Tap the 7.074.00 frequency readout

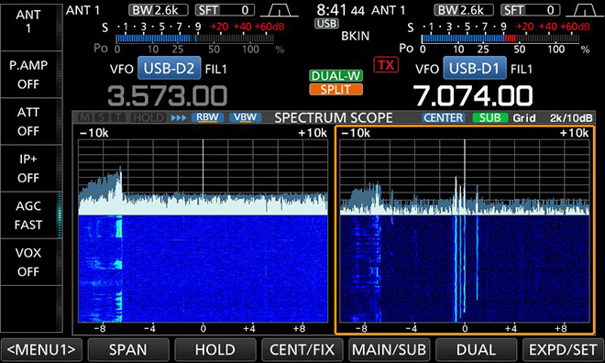(x=473, y=95)
